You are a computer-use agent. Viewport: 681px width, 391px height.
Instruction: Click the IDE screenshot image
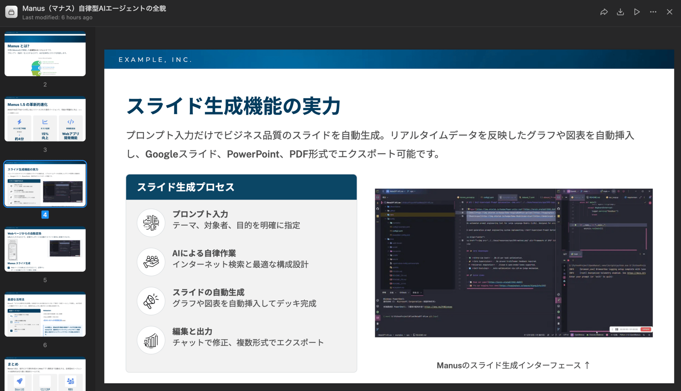[x=514, y=263]
